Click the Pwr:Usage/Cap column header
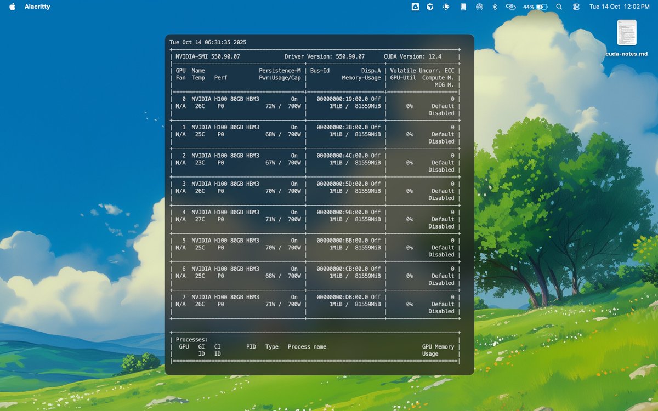Viewport: 658px width, 411px height. 280,78
